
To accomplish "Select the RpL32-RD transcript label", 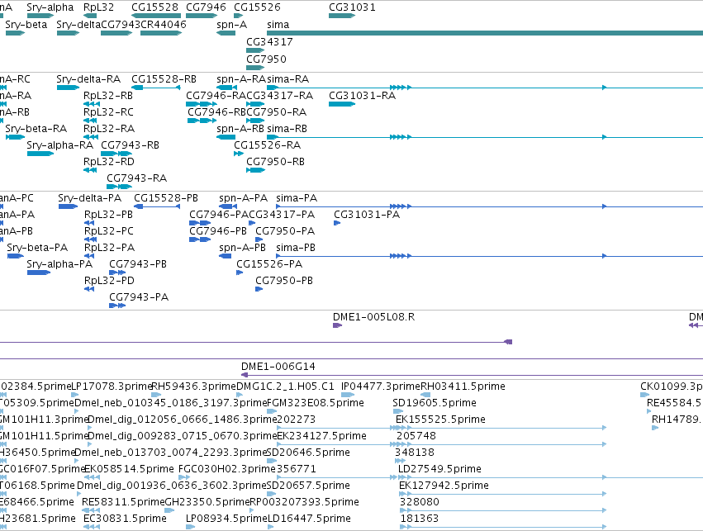I will pos(109,162).
